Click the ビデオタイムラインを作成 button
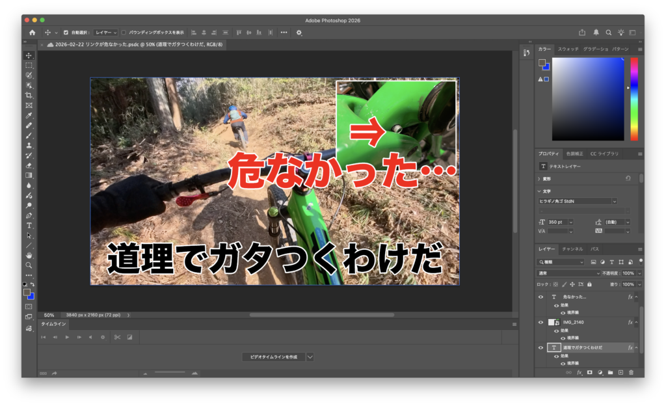The width and height of the screenshot is (666, 406). (x=273, y=357)
